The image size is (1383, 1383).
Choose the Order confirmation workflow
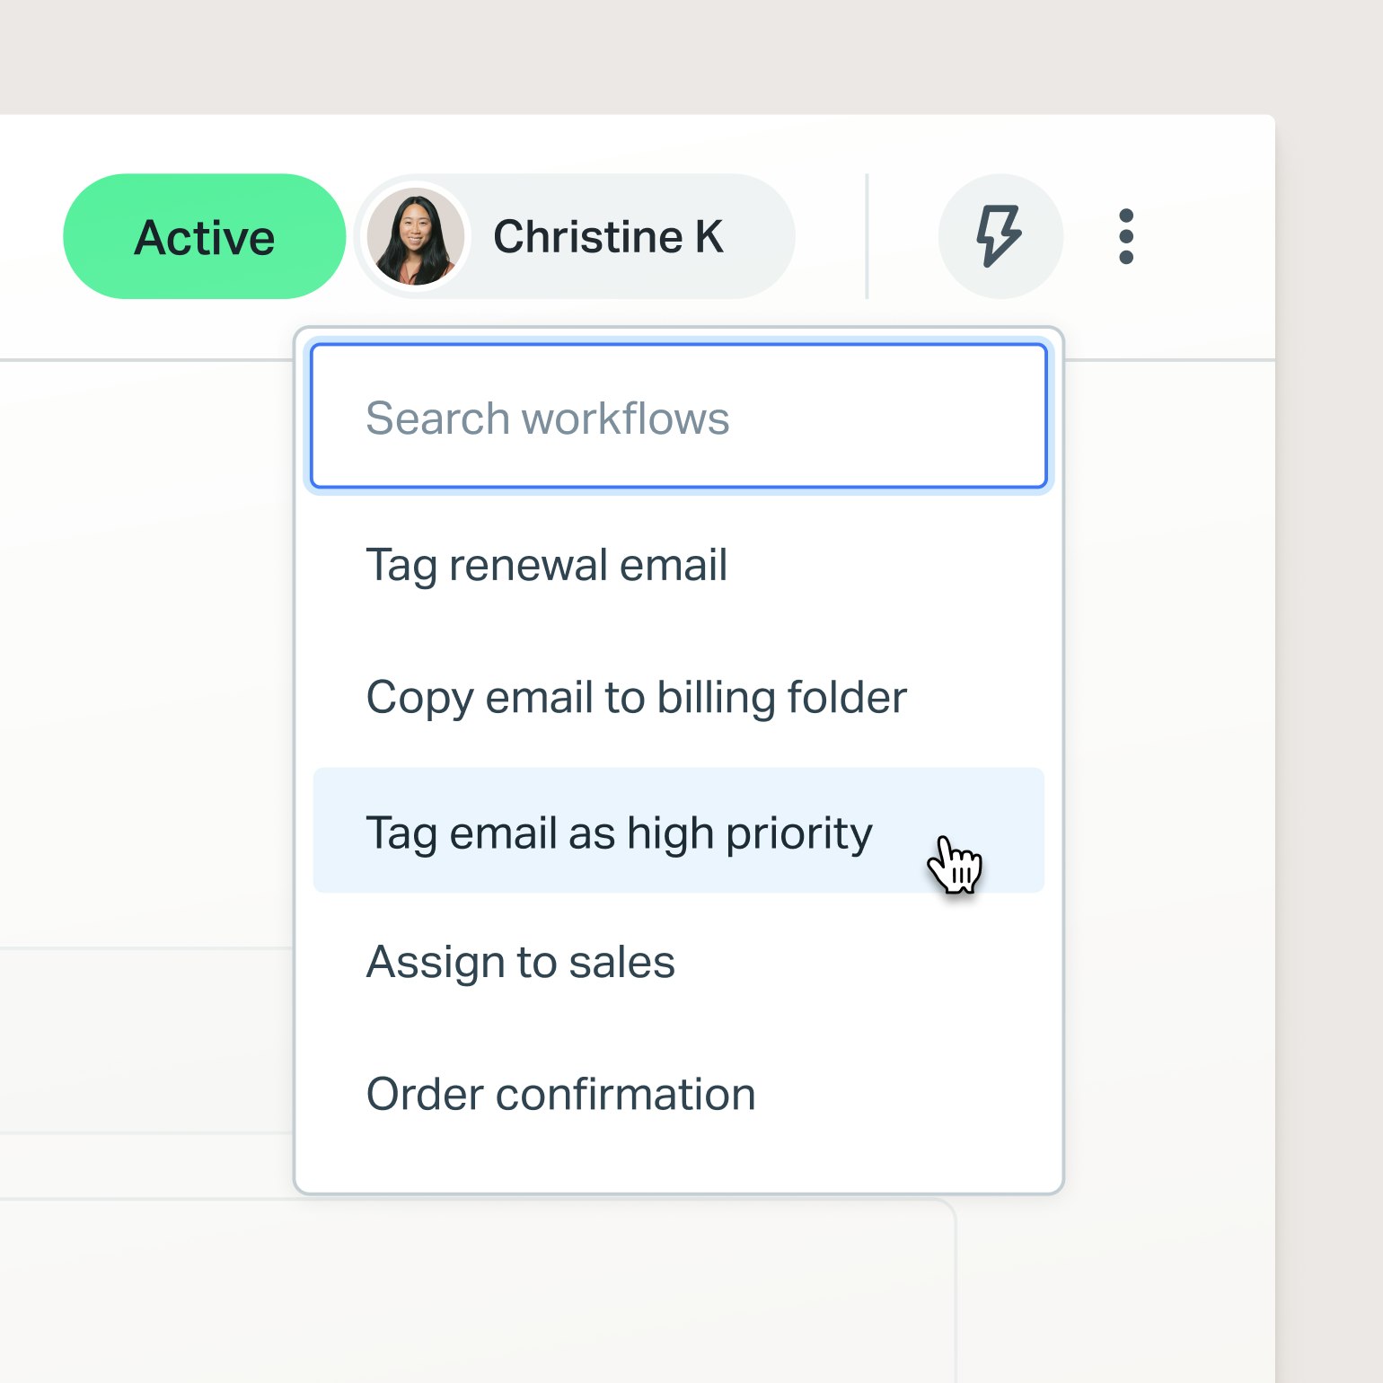(x=560, y=1094)
